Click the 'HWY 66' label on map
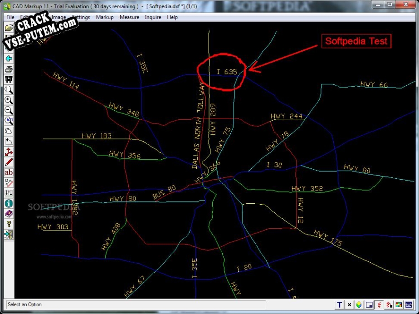This screenshot has width=419, height=314. pos(374,84)
